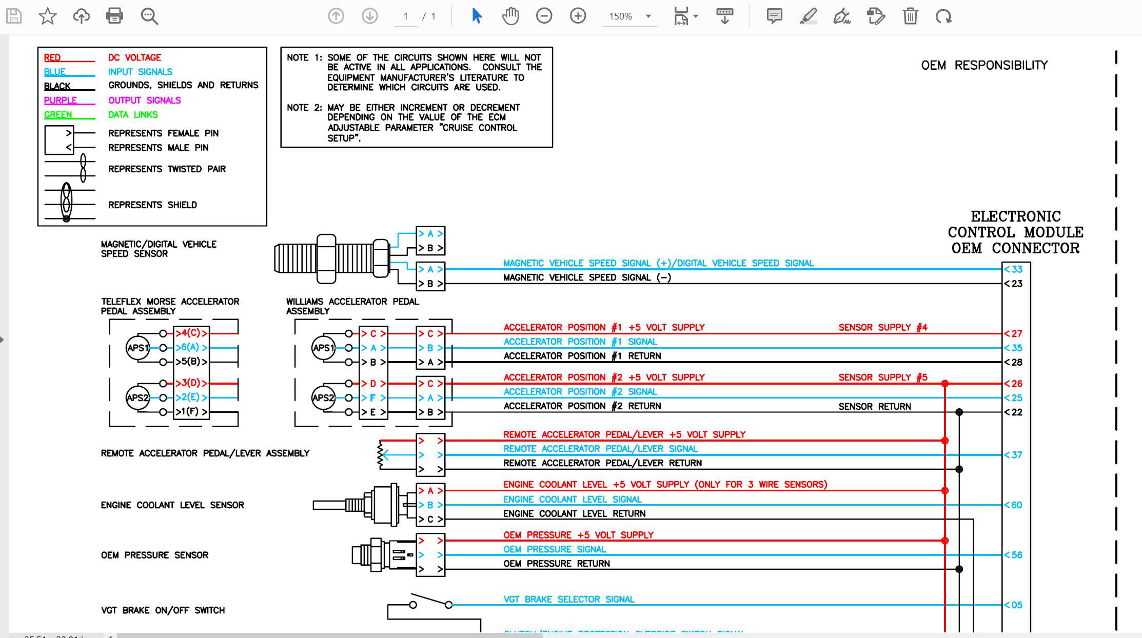Click ENGINE COOLANT LEVEL SIGNAL text
Screen dimensions: 1142x638
(572, 499)
